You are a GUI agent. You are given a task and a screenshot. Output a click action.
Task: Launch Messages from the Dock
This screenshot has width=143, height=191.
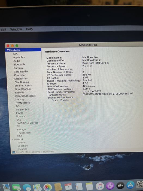pos(27,187)
